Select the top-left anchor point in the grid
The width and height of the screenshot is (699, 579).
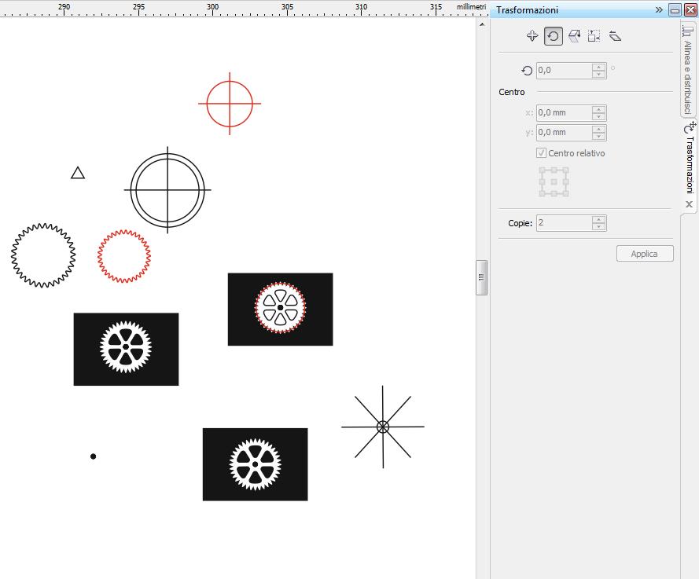pyautogui.click(x=542, y=170)
